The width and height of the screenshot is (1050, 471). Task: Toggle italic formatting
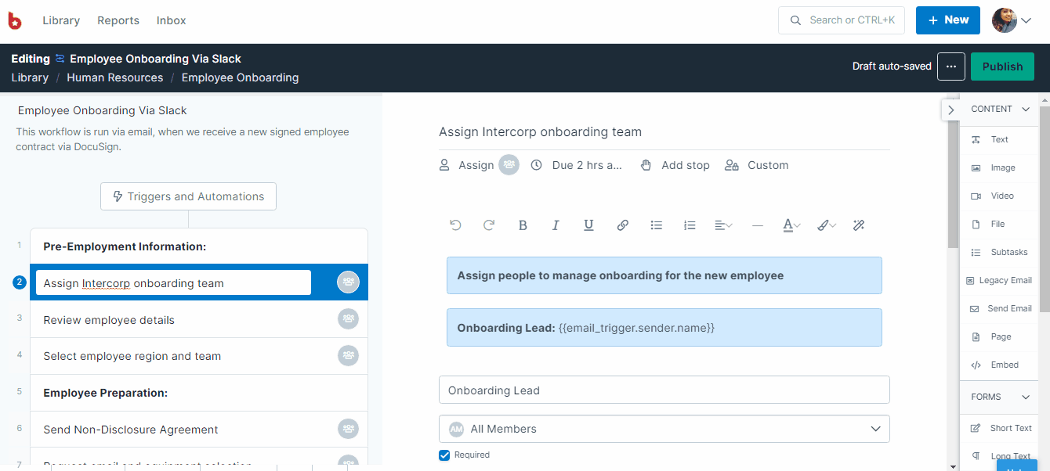pos(556,225)
